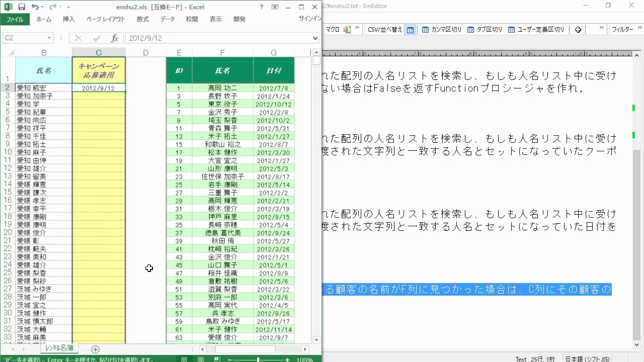Open the ファイル backstage button
The image size is (644, 362).
point(15,19)
